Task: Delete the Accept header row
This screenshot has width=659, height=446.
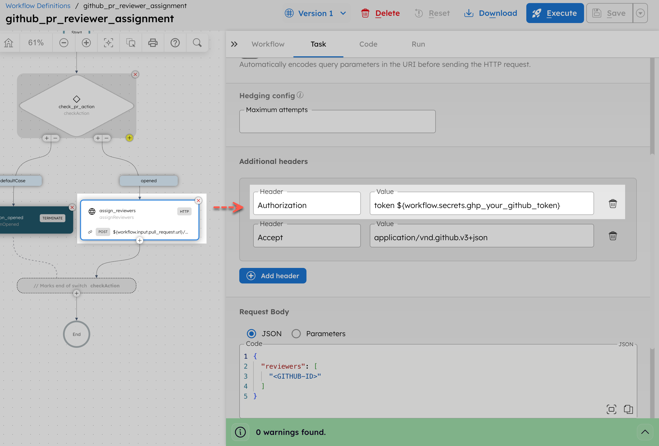Action: 613,236
